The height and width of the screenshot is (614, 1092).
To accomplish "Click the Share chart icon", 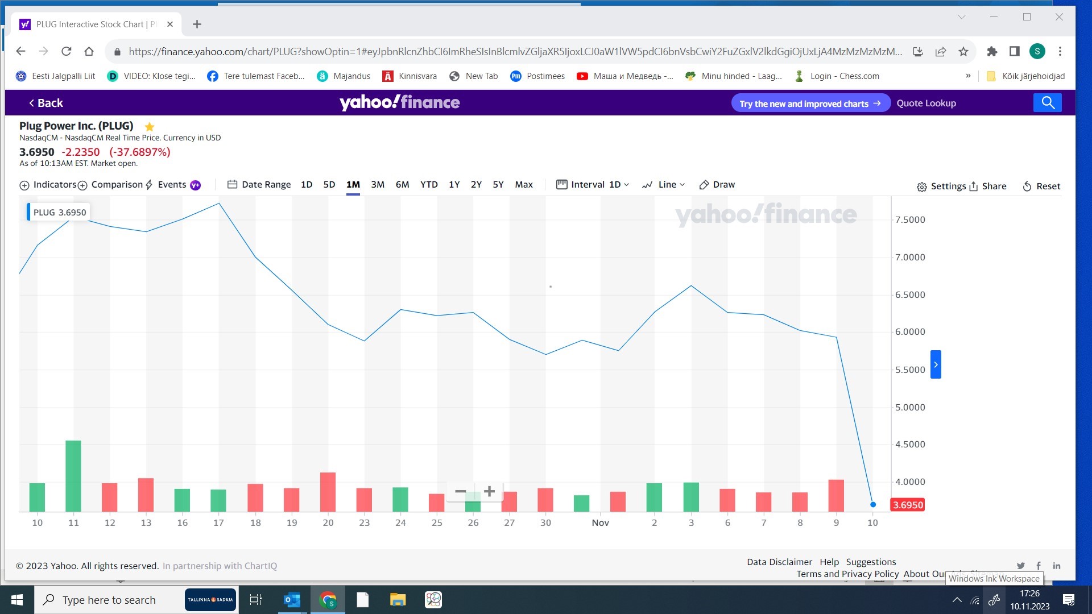I will [974, 186].
